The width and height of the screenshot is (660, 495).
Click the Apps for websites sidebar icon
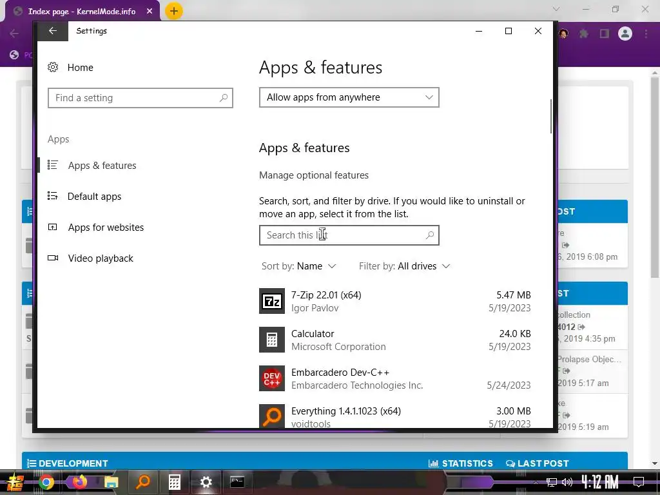[53, 228]
